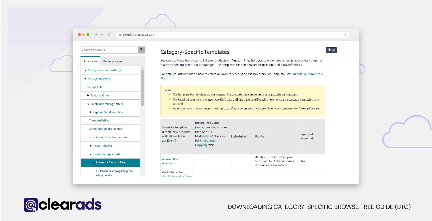Open Configure account settings link
This screenshot has height=221, width=432.
tap(104, 70)
